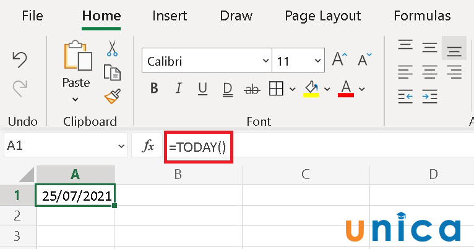
Task: Click Increase Font Size icon
Action: point(338,60)
